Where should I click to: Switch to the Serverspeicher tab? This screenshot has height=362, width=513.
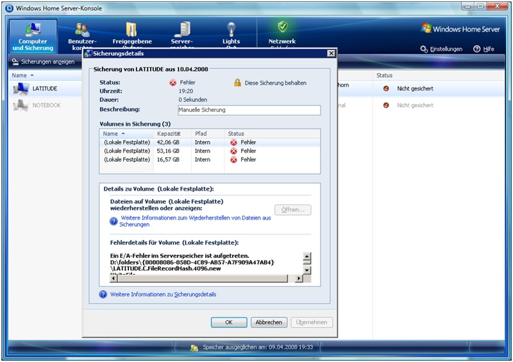pyautogui.click(x=181, y=36)
